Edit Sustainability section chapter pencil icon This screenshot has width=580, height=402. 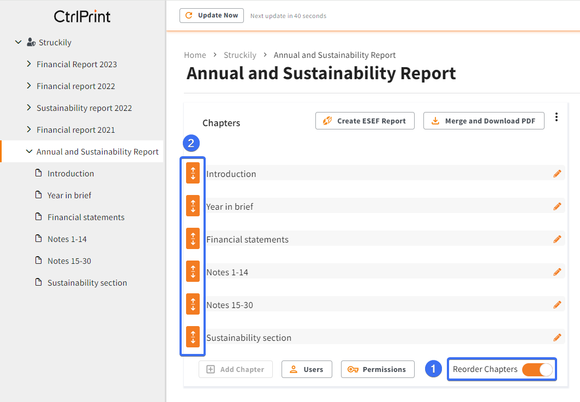coord(557,338)
